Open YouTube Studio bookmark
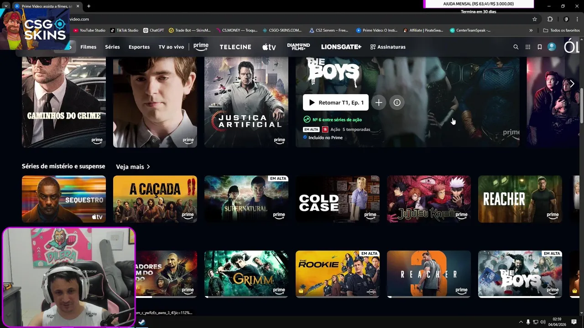This screenshot has width=584, height=328. click(x=89, y=31)
